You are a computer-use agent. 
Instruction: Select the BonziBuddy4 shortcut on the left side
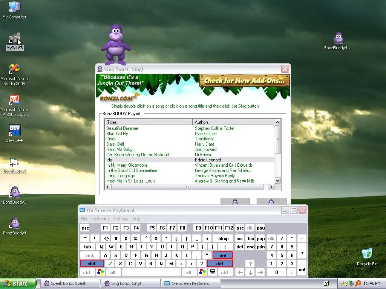coord(14,226)
